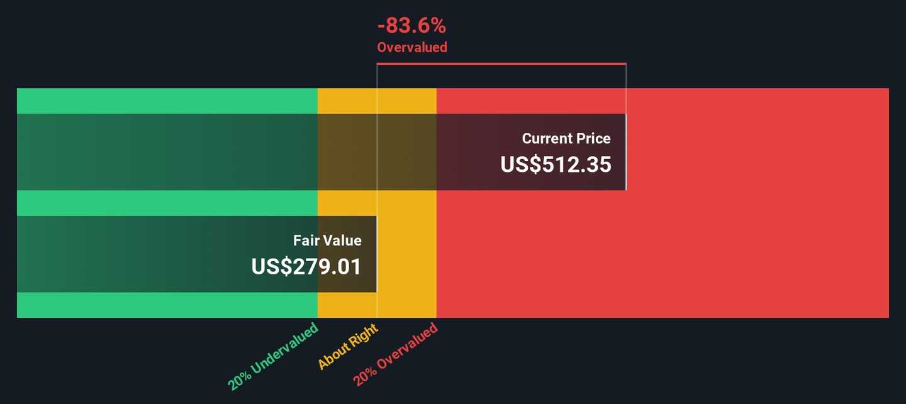Click the About Right axis label
The image size is (906, 404).
coord(348,347)
